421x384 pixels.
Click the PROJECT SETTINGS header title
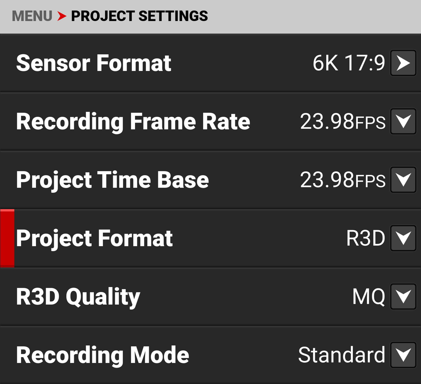[139, 16]
